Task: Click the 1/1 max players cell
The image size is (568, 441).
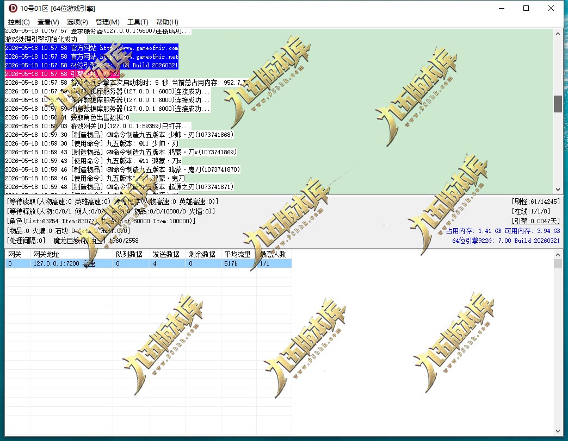Action: (274, 263)
